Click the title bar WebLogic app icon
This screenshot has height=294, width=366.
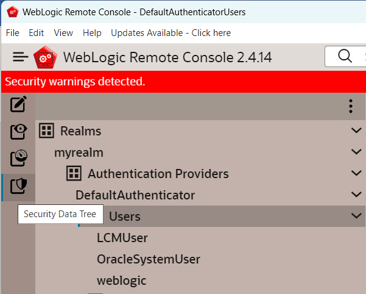[x=13, y=12]
